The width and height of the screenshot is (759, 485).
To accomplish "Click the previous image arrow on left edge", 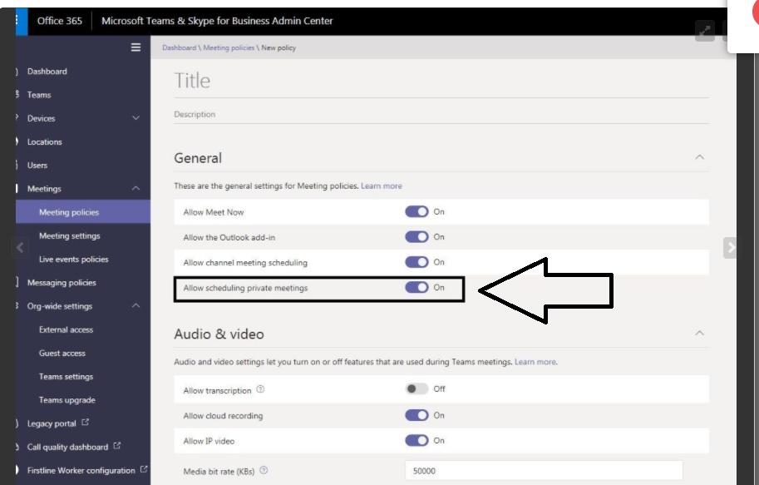I will [x=20, y=247].
